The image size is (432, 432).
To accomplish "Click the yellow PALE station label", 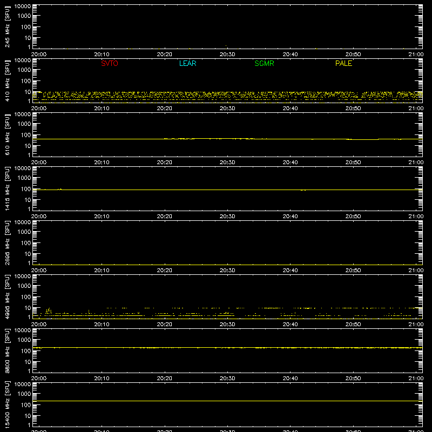I will 343,63.
